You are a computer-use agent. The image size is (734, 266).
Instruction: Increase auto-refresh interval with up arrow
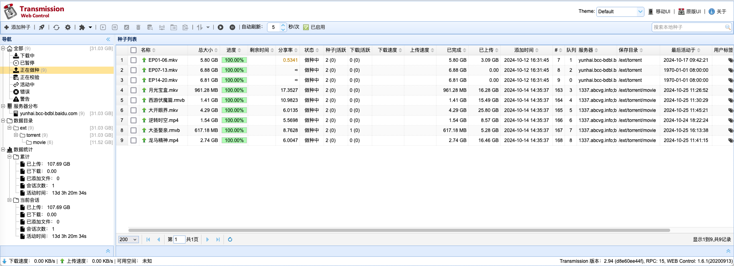(x=283, y=25)
